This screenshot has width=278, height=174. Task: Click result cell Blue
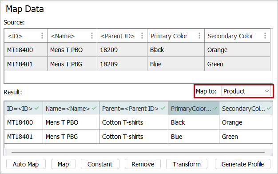(x=194, y=137)
